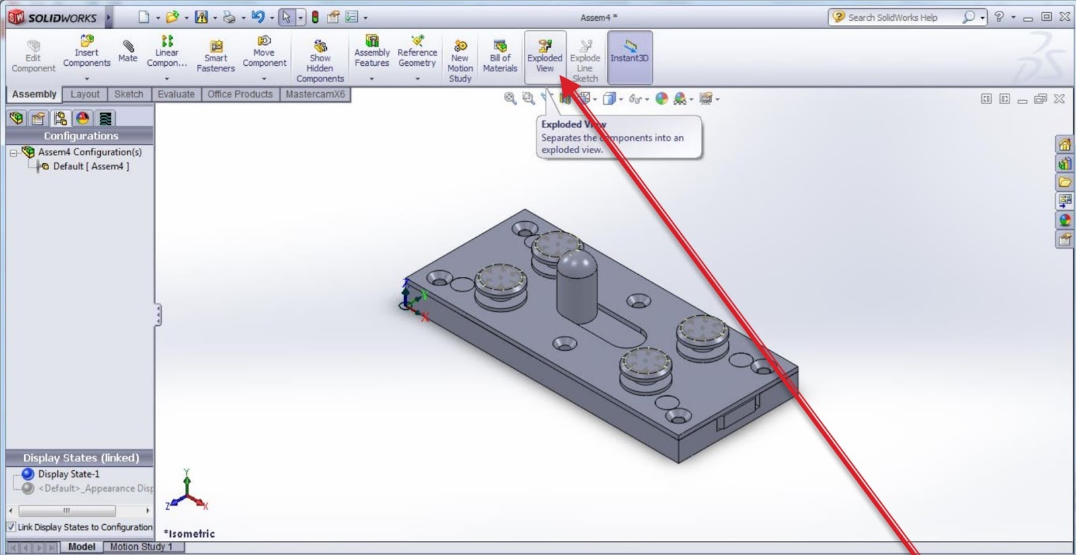Click the search magnifier icon
The height and width of the screenshot is (555, 1076).
pyautogui.click(x=968, y=17)
